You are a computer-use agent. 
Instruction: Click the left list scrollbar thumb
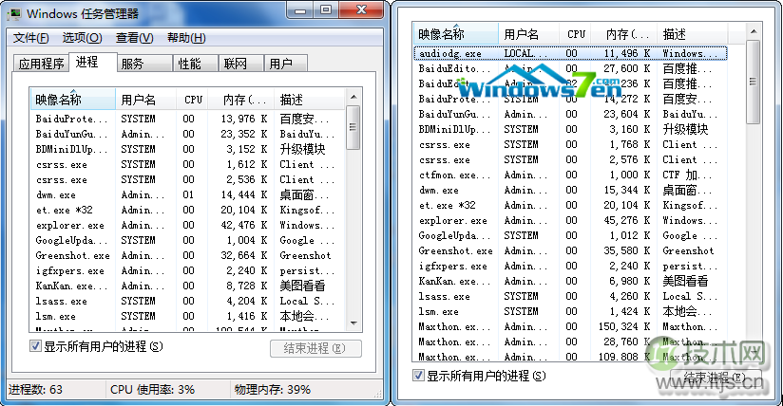[x=353, y=127]
